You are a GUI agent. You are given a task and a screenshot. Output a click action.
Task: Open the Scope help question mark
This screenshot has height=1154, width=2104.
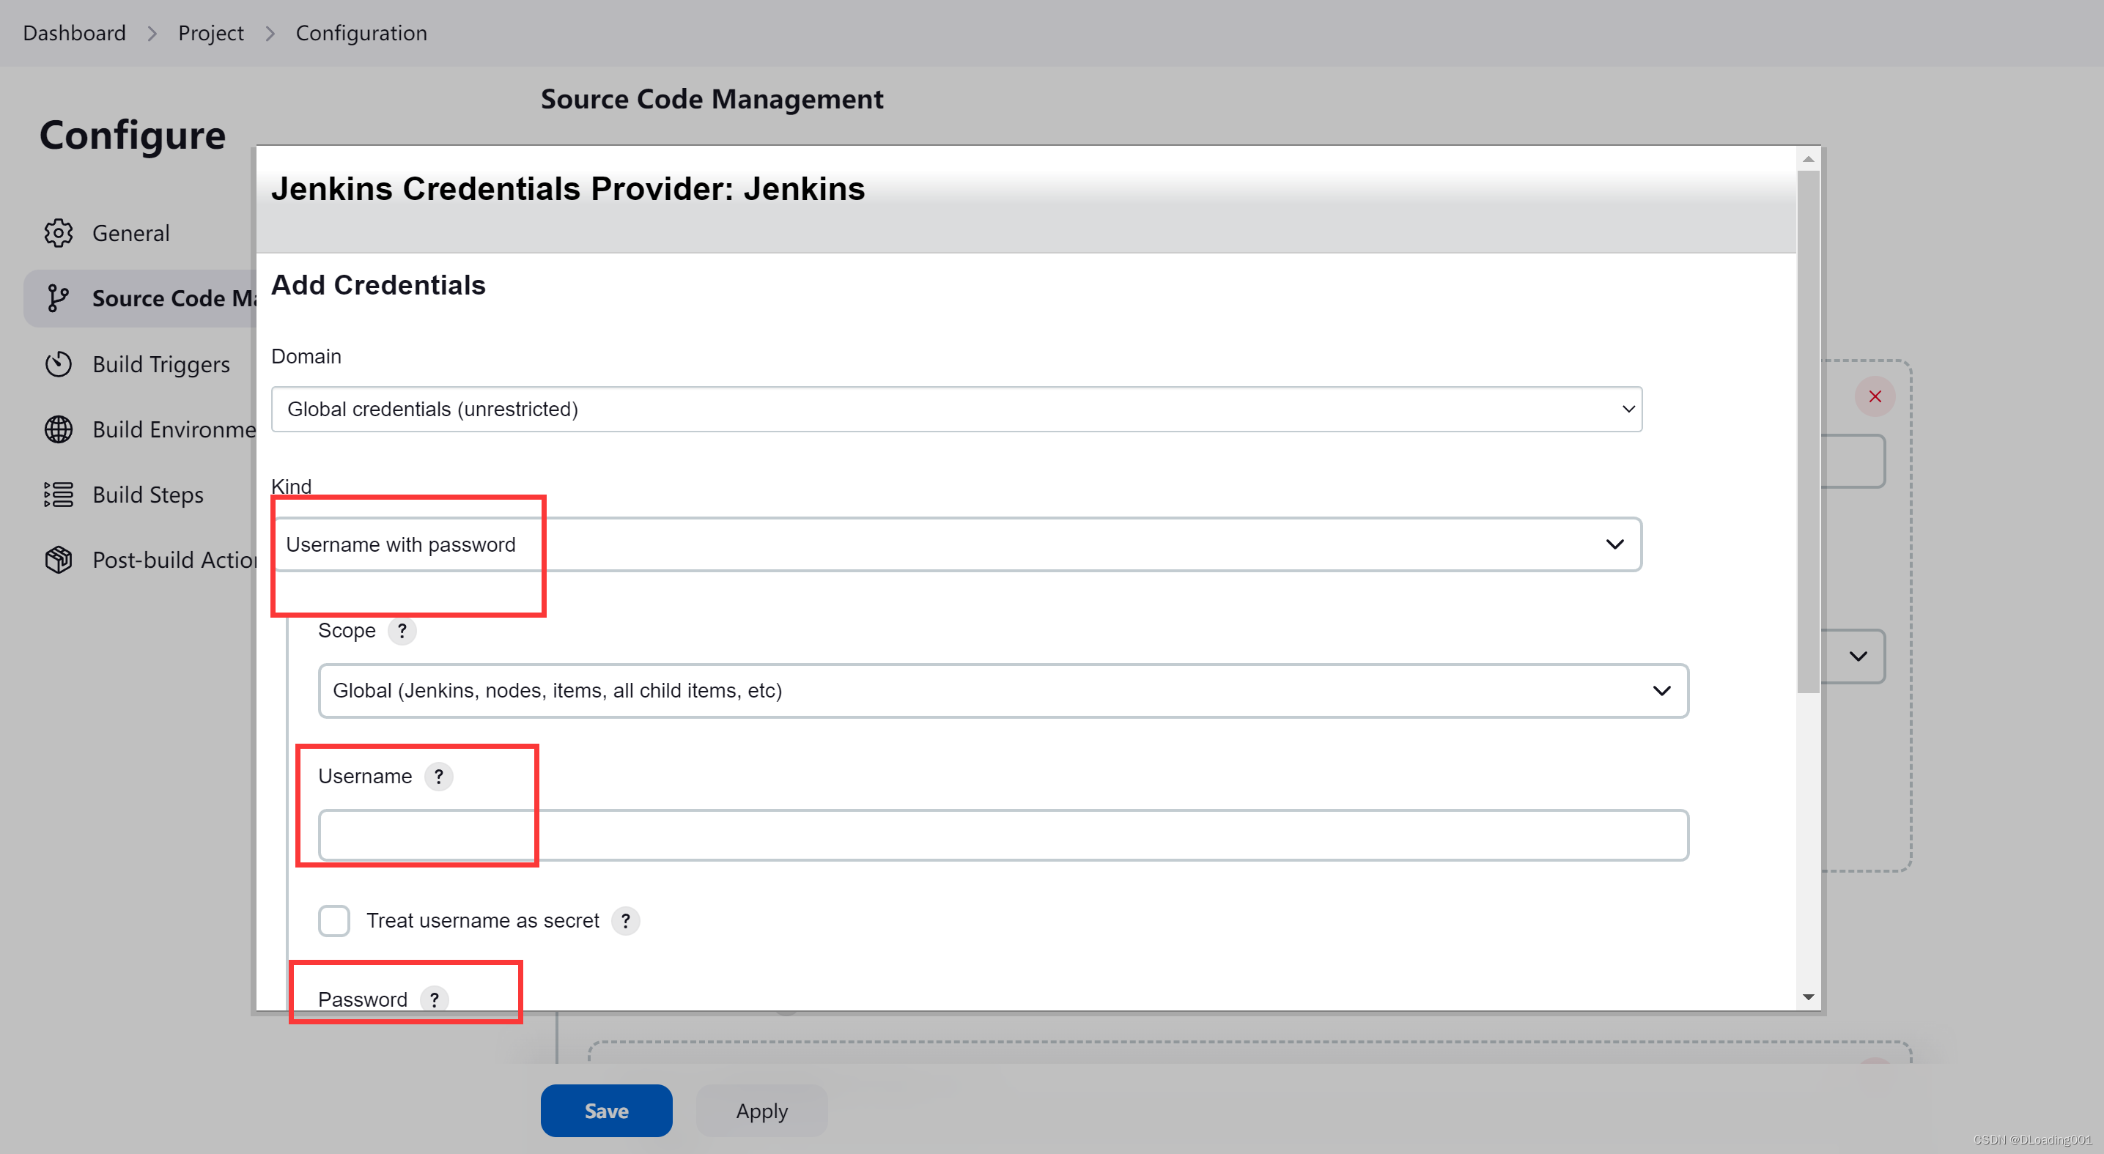pyautogui.click(x=402, y=631)
